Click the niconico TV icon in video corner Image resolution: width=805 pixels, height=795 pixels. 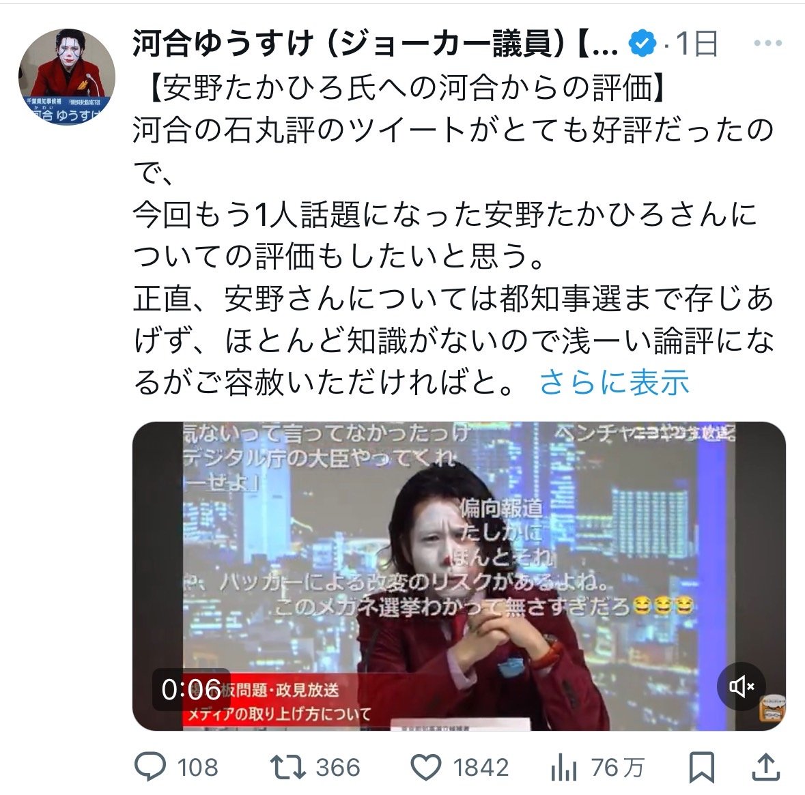tap(772, 709)
